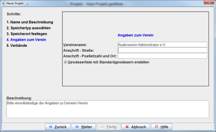Open Hilfe for this dialog

[x=161, y=127]
